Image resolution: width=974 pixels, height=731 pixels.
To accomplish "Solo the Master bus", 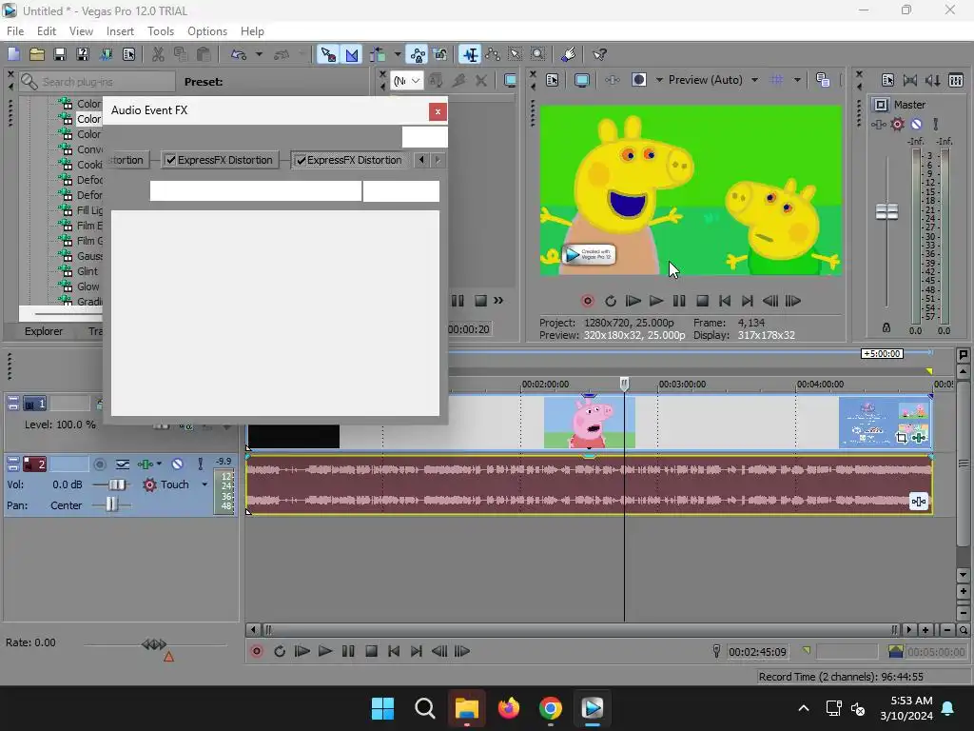I will tap(936, 125).
